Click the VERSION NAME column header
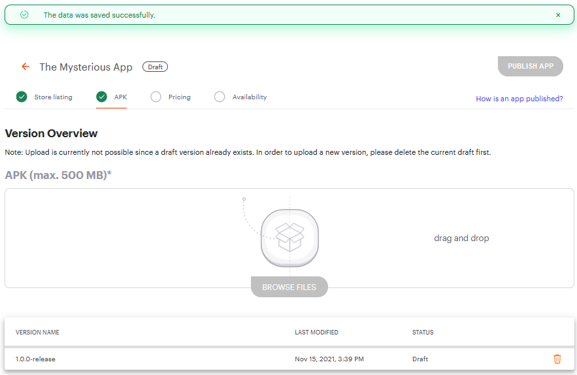Viewport: 577px width, 375px height. 37,333
